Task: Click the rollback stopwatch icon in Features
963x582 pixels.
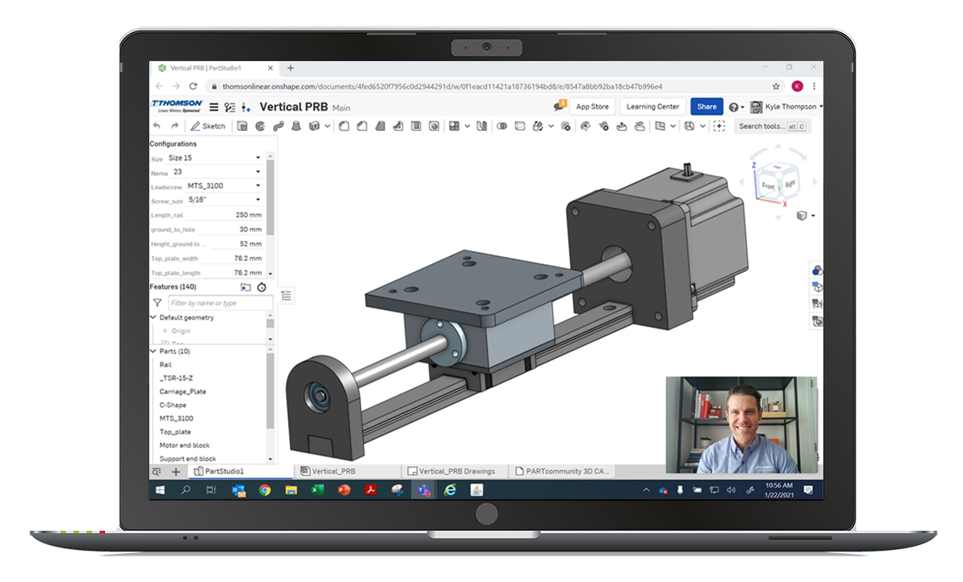Action: (262, 287)
